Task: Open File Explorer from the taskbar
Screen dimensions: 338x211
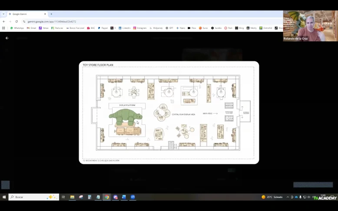Action: pyautogui.click(x=72, y=197)
